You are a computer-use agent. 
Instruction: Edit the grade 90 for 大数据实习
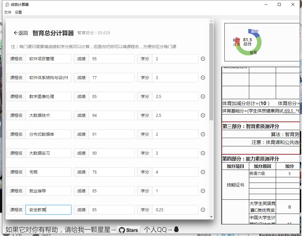pyautogui.click(x=112, y=153)
